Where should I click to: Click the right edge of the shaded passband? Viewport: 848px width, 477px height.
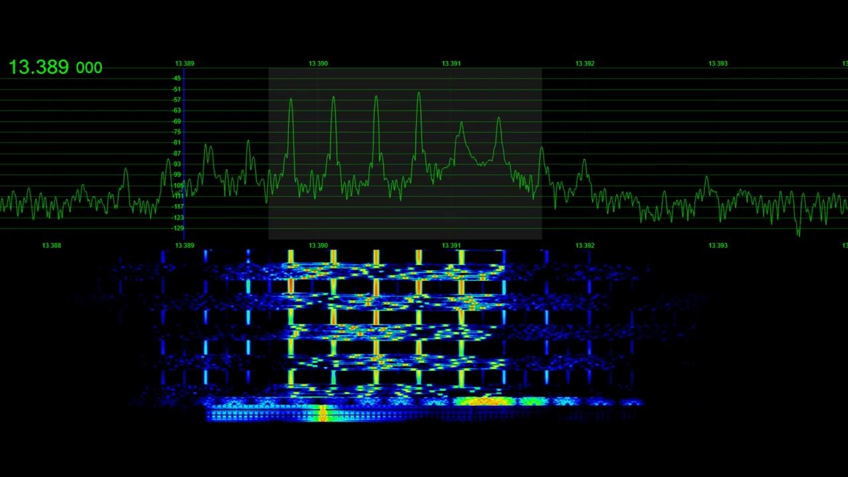click(x=541, y=152)
